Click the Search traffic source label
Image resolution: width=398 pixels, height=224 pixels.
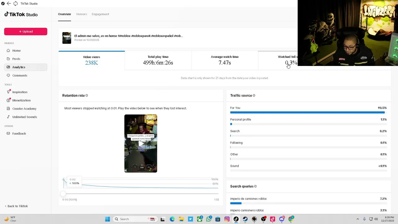pyautogui.click(x=235, y=131)
